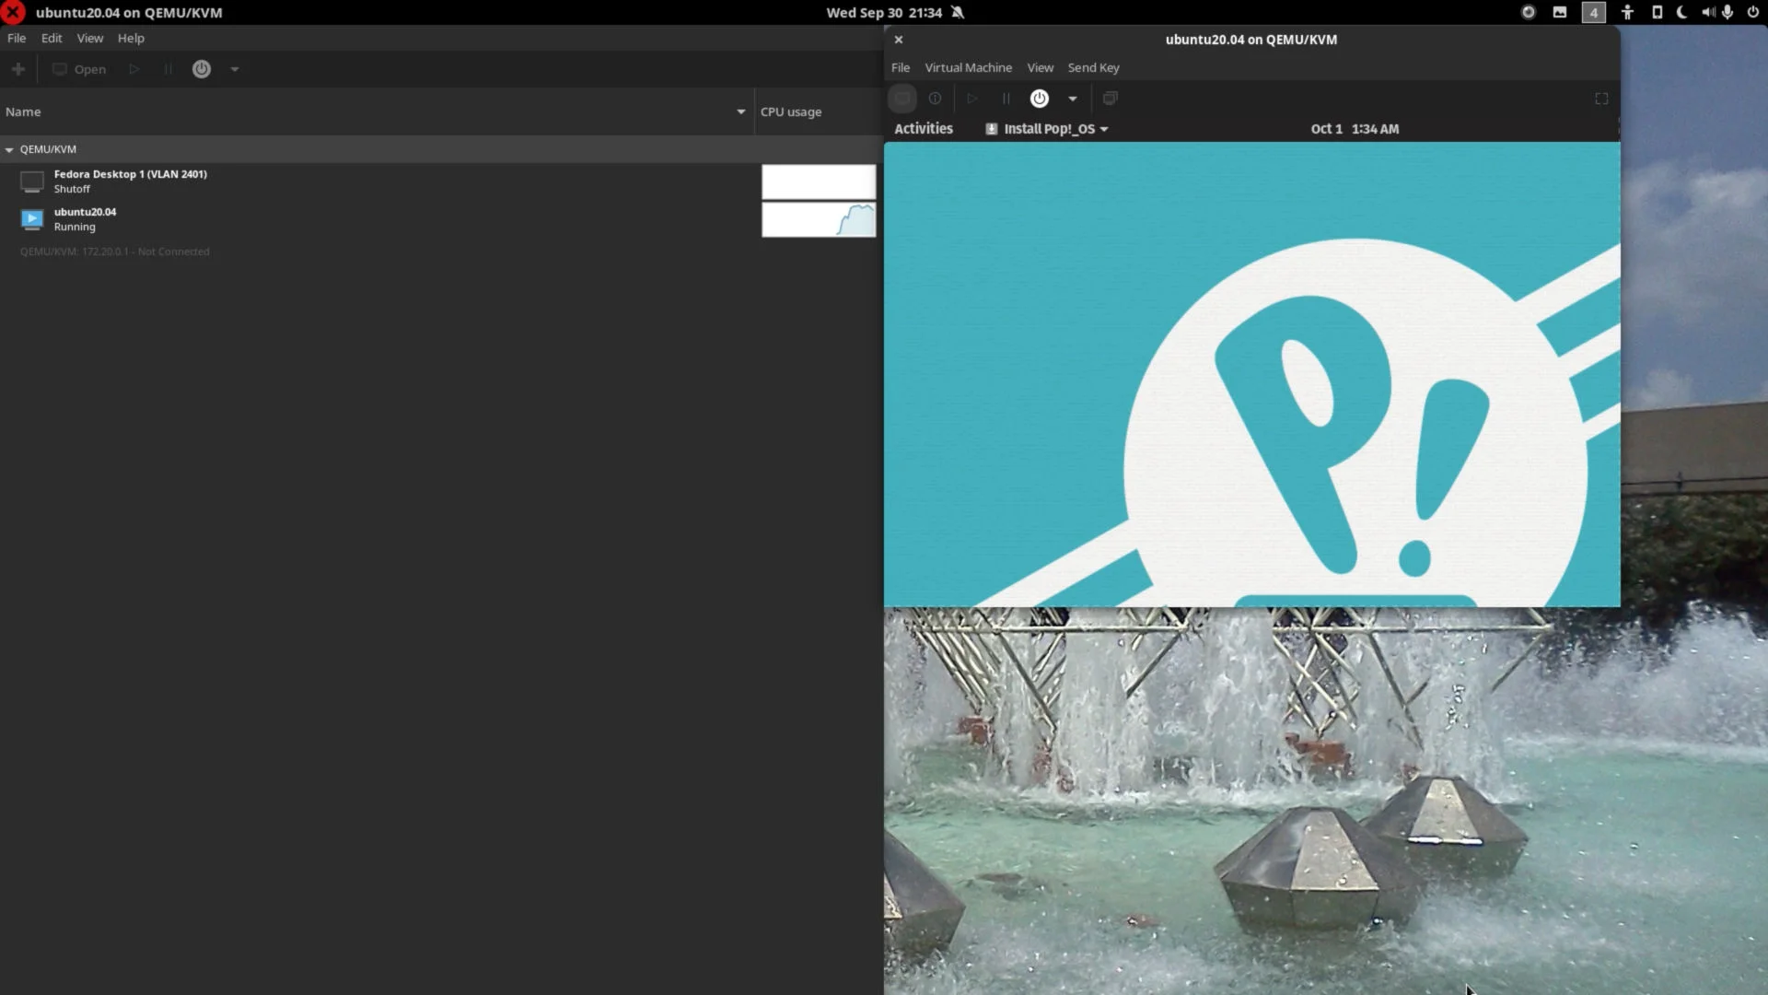Open the Send Key menu
The height and width of the screenshot is (995, 1768).
tap(1093, 67)
